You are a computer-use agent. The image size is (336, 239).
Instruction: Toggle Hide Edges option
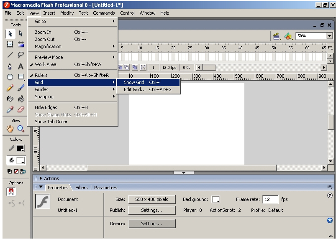click(x=73, y=107)
